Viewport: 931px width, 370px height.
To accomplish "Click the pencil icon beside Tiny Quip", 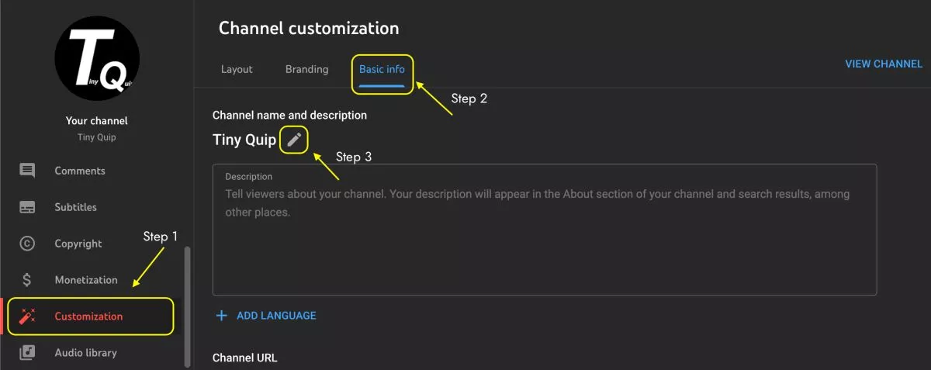I will [x=294, y=140].
